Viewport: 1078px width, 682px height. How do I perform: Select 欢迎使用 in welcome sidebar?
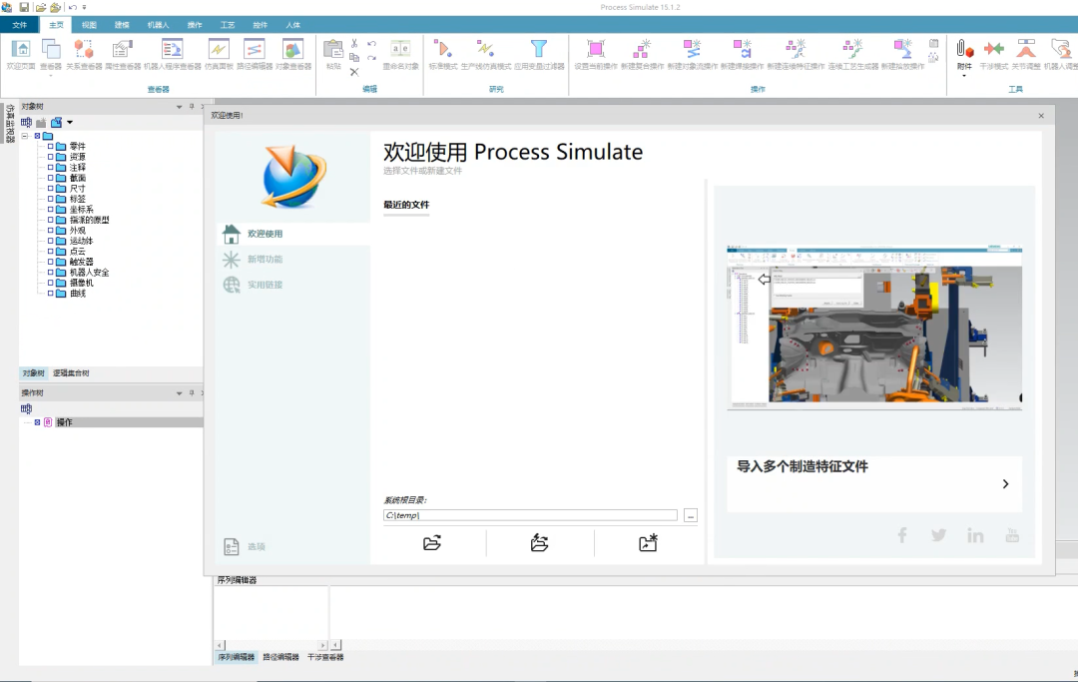(x=292, y=234)
